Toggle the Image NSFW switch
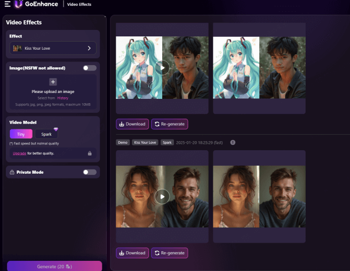 click(90, 68)
